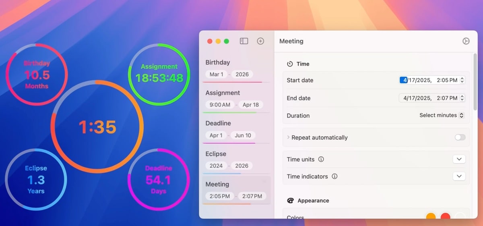Viewport: 483px width, 226px height.
Task: Click the Meeting 2:07 PM end time pill
Action: pos(252,196)
